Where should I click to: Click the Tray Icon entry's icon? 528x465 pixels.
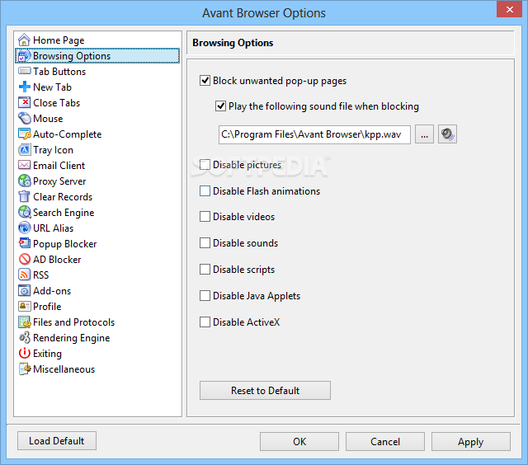[x=24, y=150]
